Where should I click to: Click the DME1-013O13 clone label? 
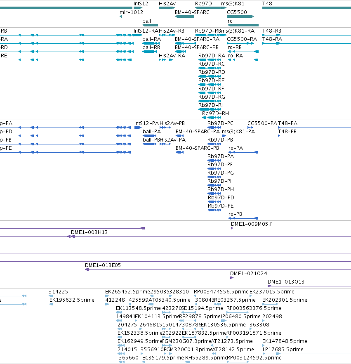(286, 282)
